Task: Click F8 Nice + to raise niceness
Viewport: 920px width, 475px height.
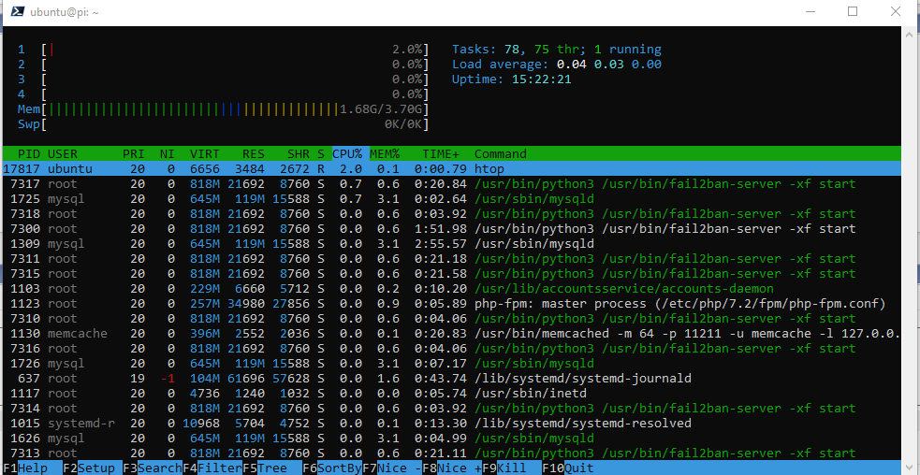Action: 452,468
